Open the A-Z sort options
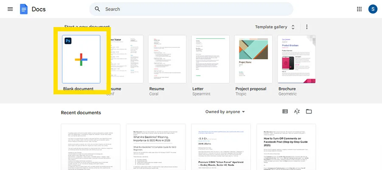Viewport: 382px width, 170px height. coord(297,112)
